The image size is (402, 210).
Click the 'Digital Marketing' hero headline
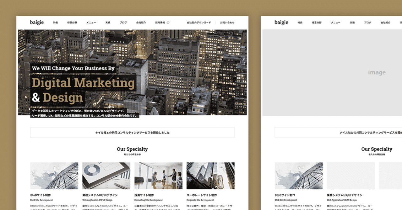[x=83, y=83]
